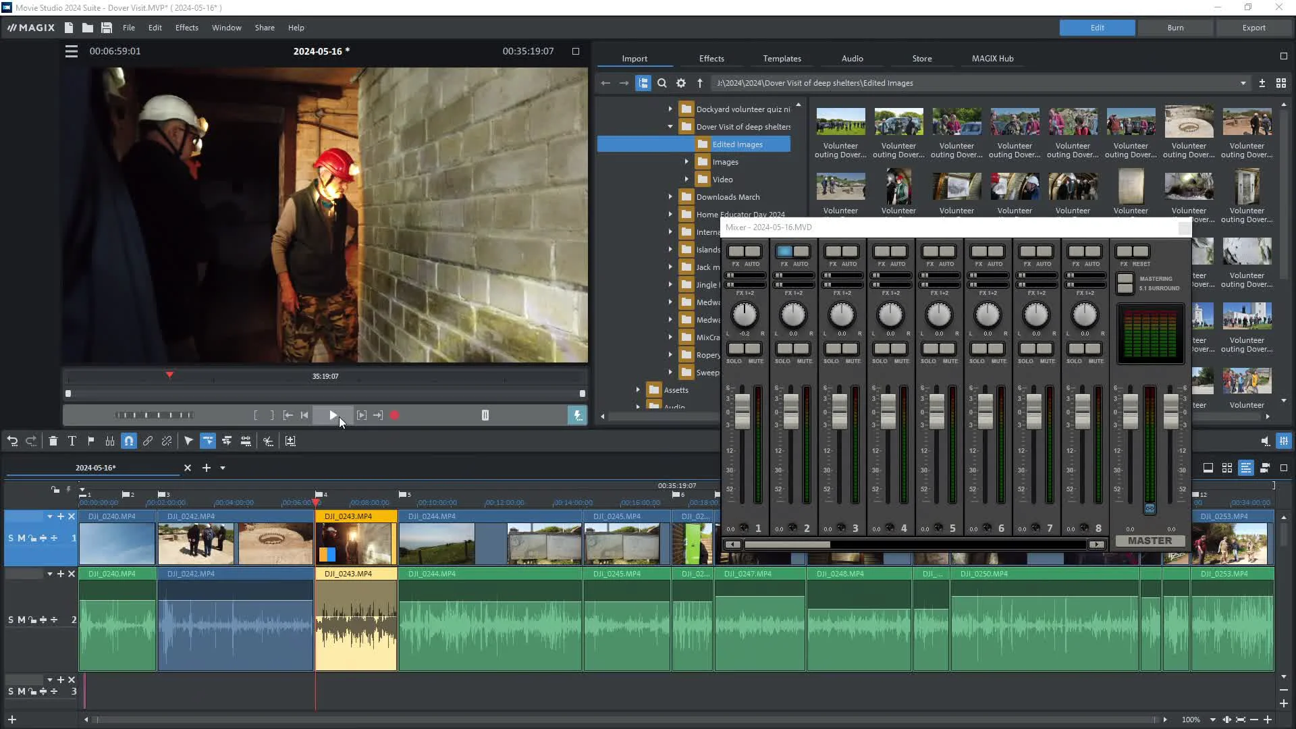Expand the Downloads March folder

click(x=670, y=197)
